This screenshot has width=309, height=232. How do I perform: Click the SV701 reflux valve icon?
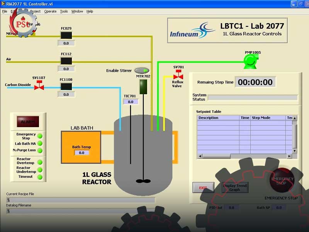pos(178,75)
